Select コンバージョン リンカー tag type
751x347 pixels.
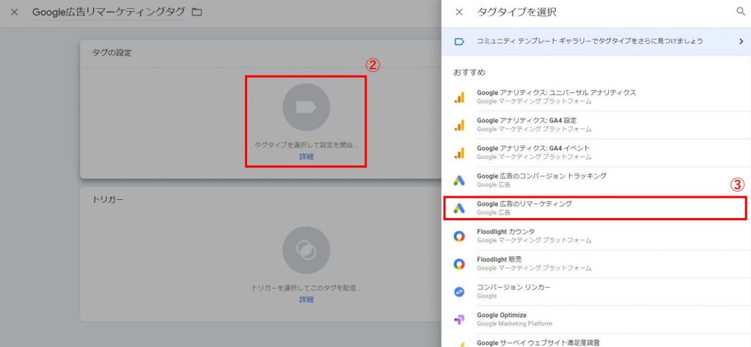click(596, 291)
